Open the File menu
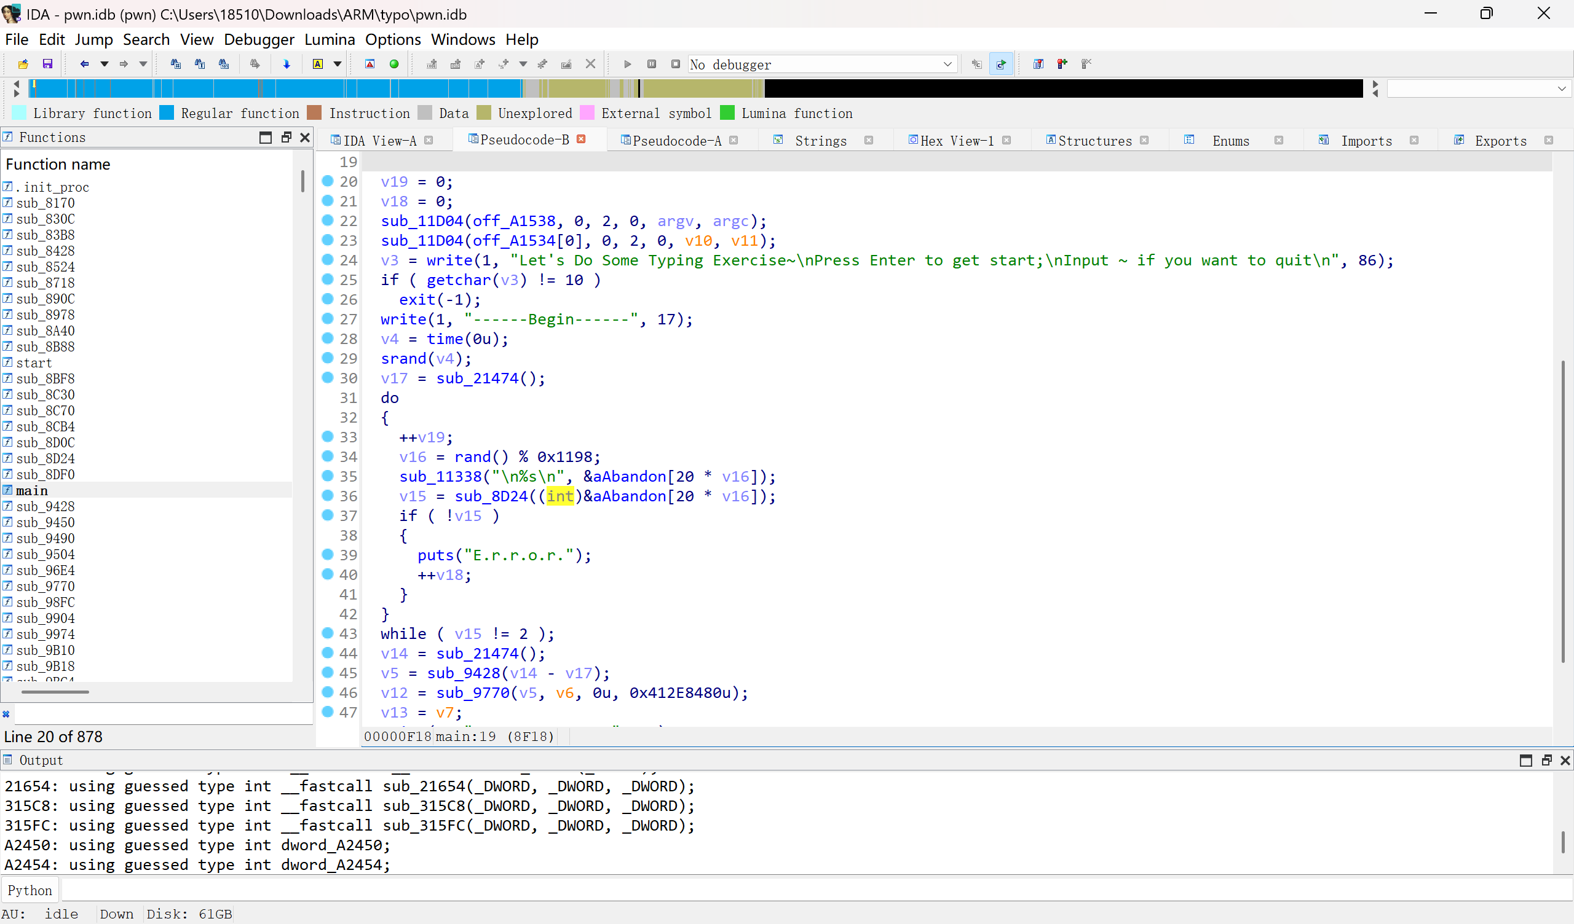This screenshot has height=924, width=1574. [x=17, y=39]
